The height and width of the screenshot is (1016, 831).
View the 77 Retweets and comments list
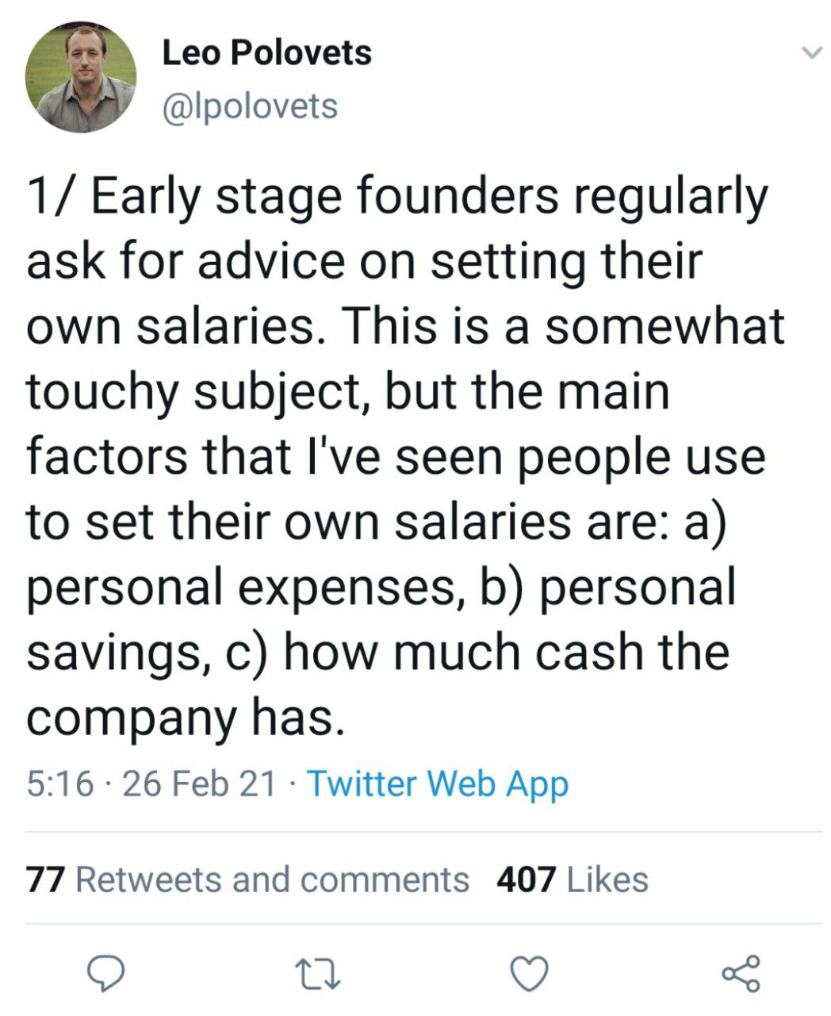click(x=247, y=879)
